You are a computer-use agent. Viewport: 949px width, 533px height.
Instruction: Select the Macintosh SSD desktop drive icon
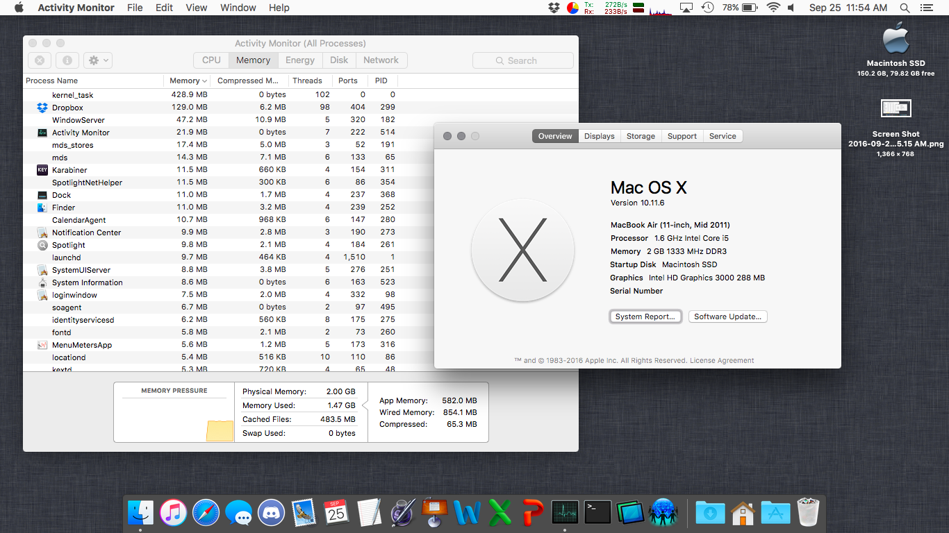pos(896,37)
